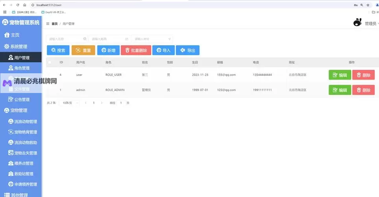Bookmark this page with the star icon

(368, 5)
